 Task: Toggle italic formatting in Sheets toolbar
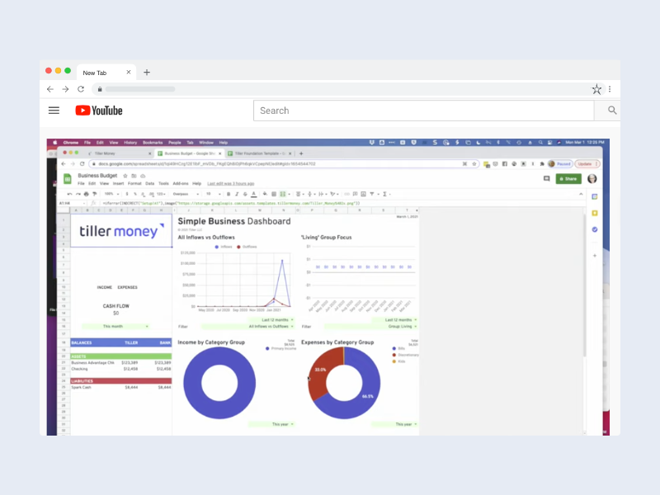click(237, 194)
